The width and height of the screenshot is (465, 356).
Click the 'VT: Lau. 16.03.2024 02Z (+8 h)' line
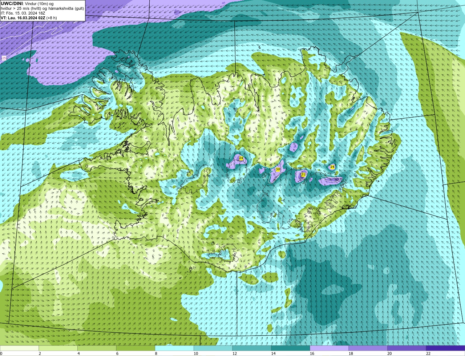(x=29, y=18)
